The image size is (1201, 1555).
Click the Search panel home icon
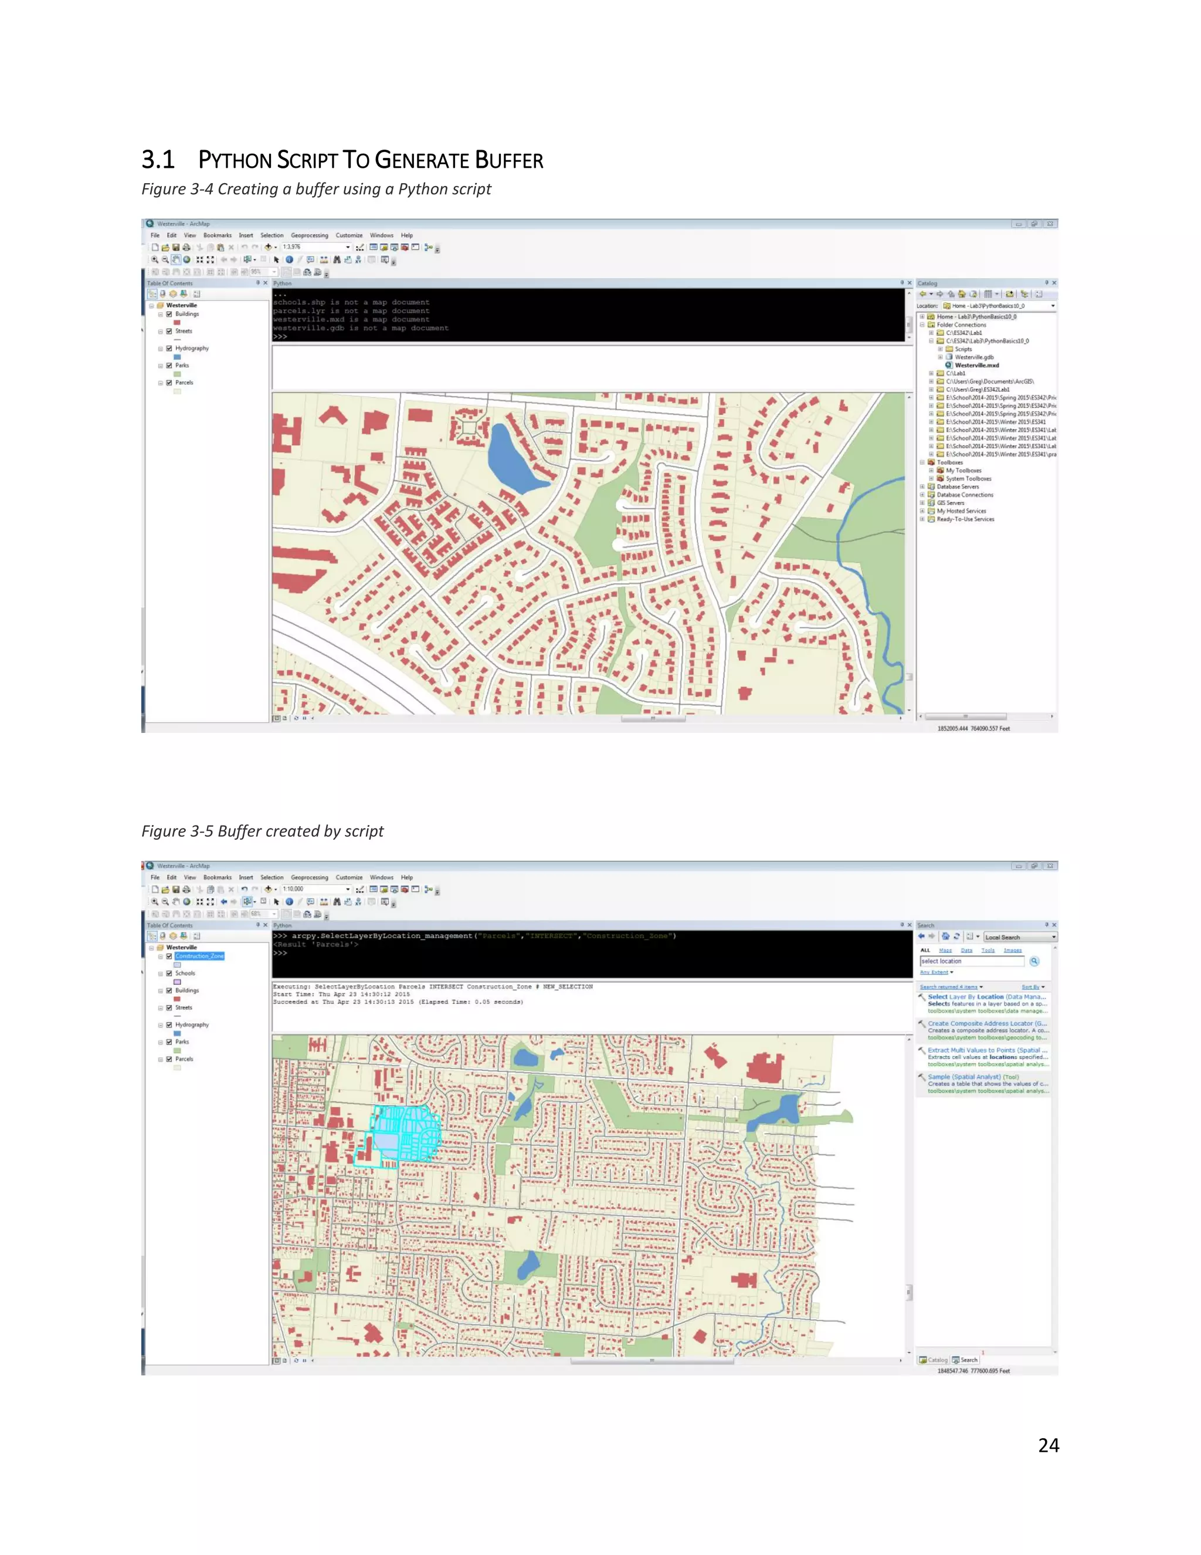(x=945, y=937)
